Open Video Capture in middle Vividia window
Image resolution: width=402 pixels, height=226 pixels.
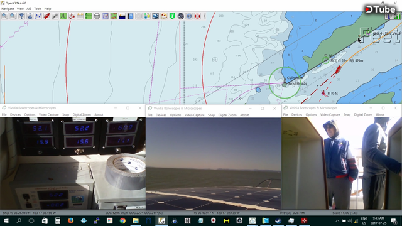[194, 115]
